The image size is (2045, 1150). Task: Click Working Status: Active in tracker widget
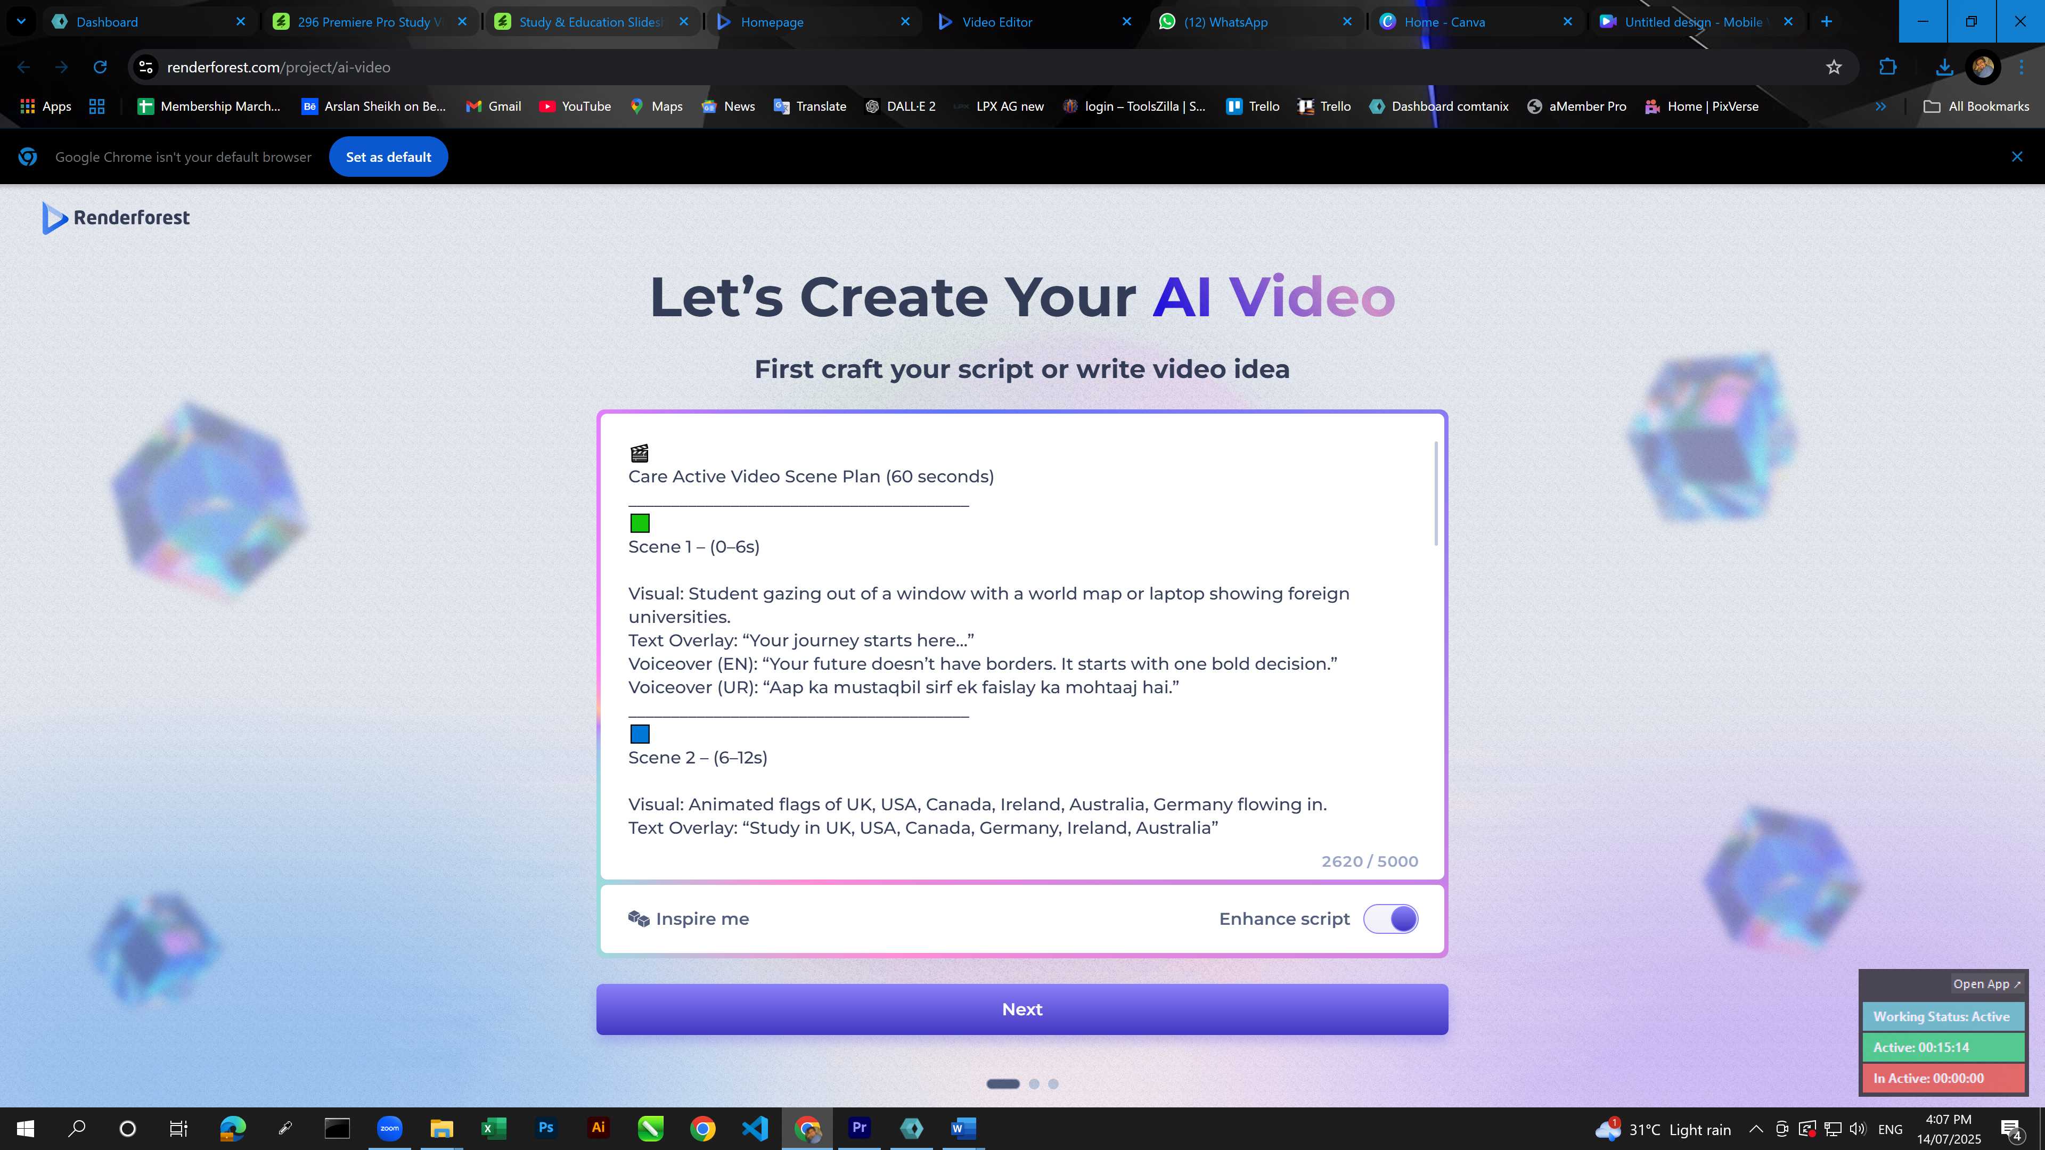click(x=1943, y=1016)
